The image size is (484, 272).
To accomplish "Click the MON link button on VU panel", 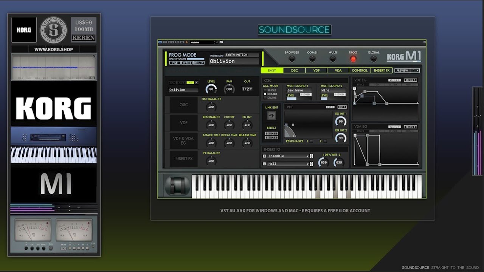I will tap(64, 248).
